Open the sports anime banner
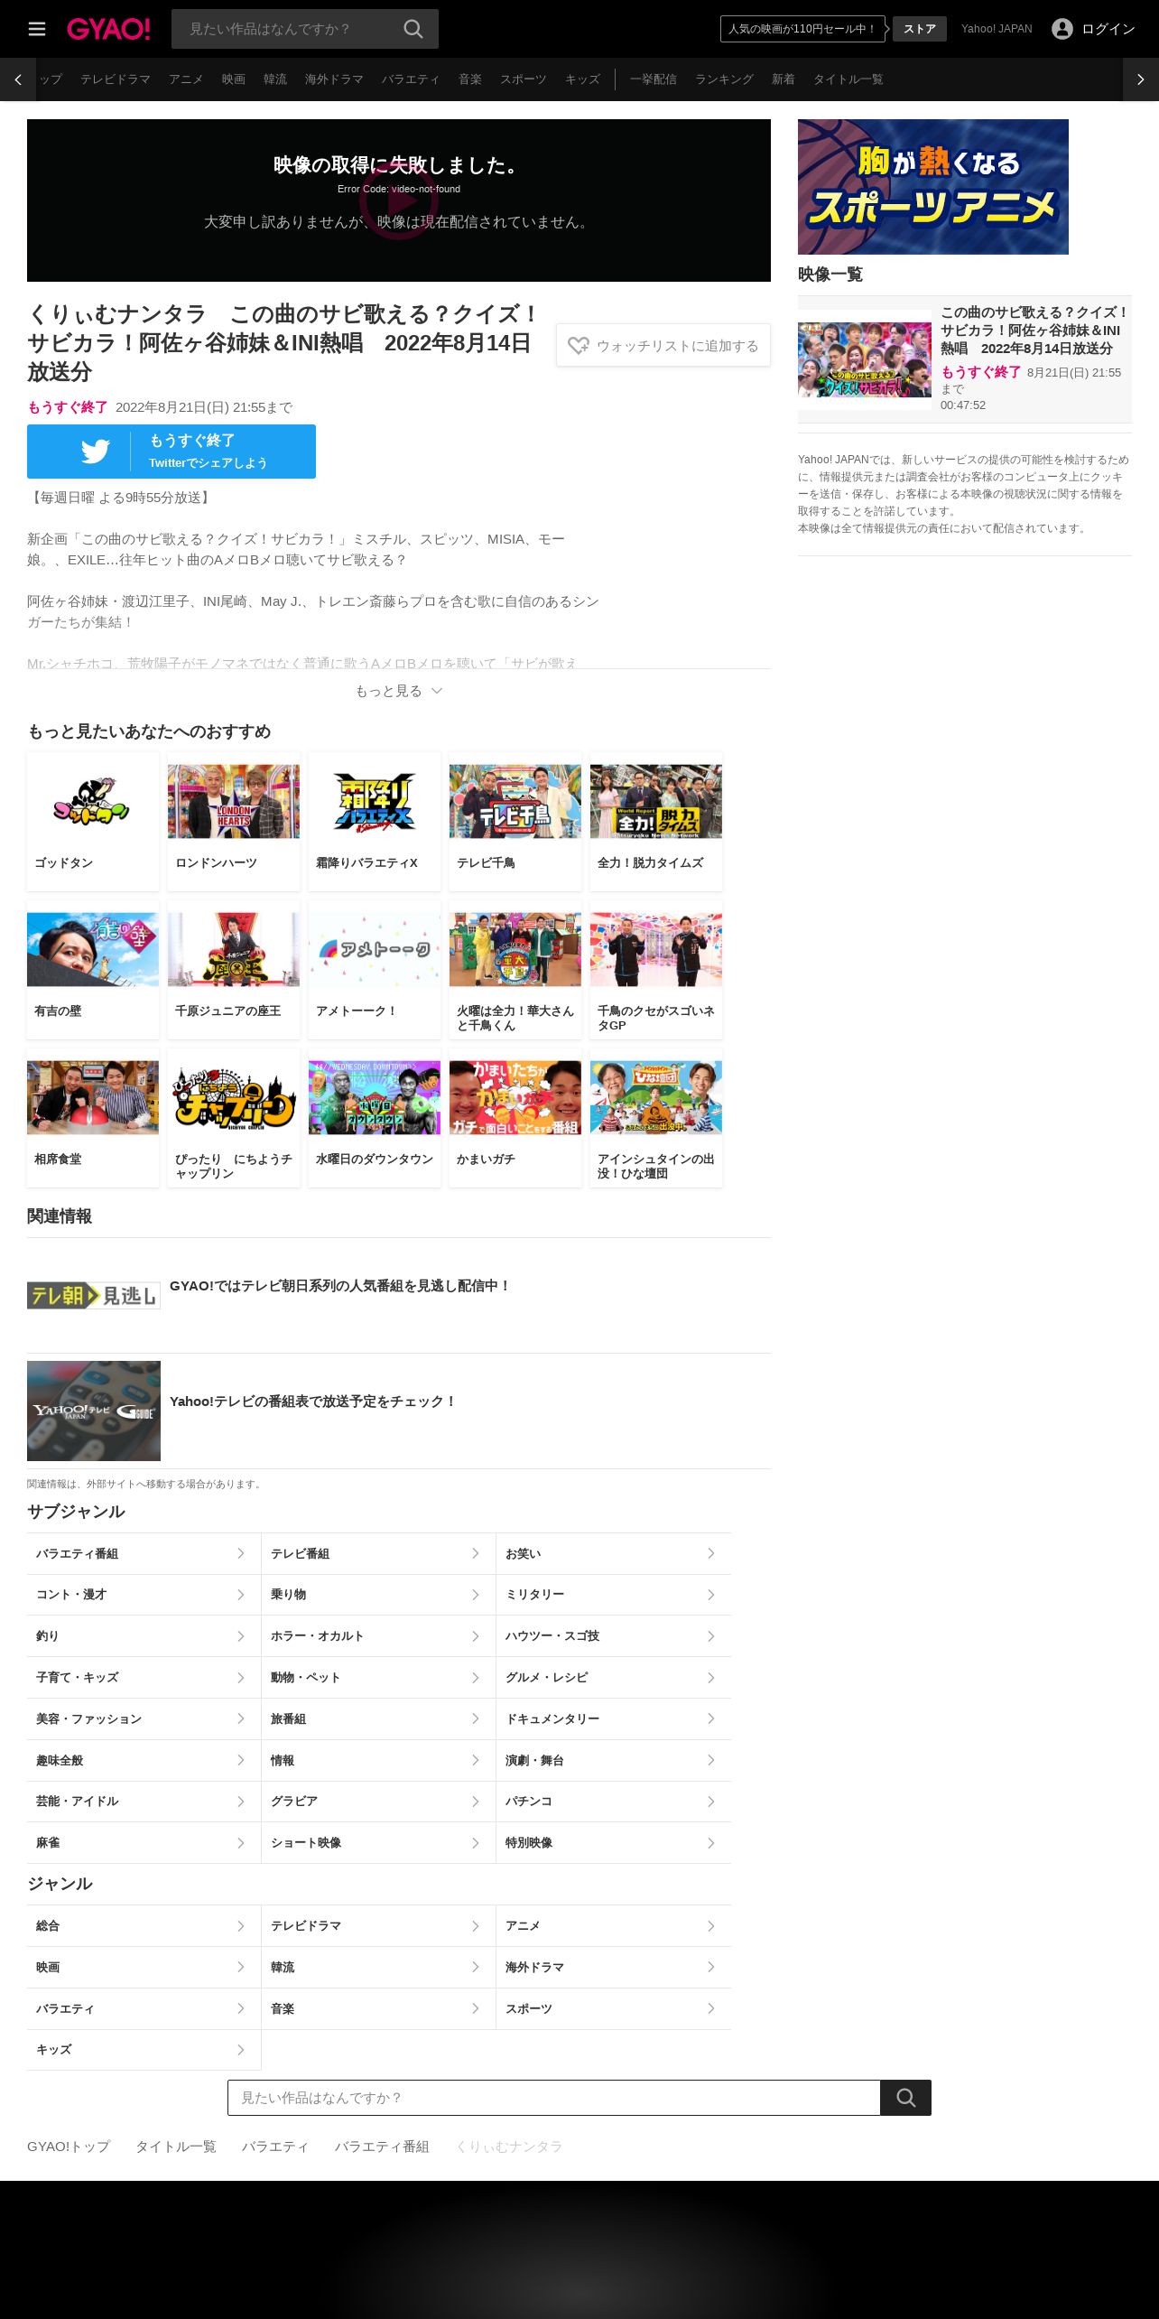Viewport: 1159px width, 2319px height. tap(933, 187)
